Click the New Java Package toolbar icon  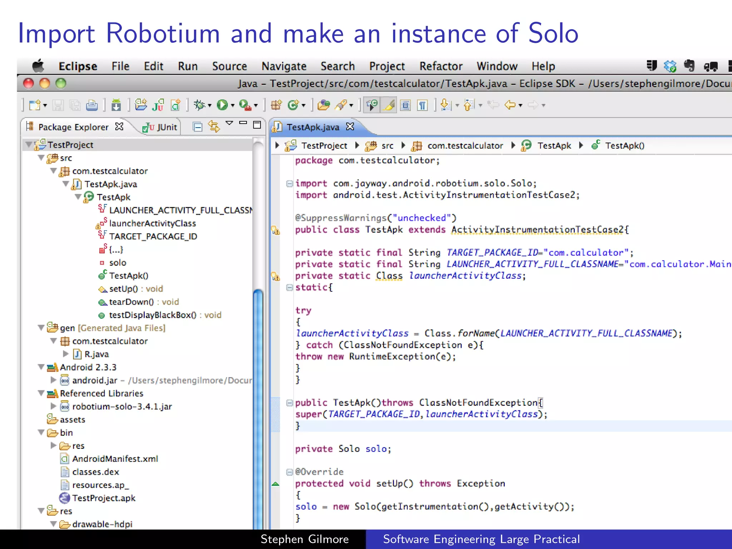276,105
